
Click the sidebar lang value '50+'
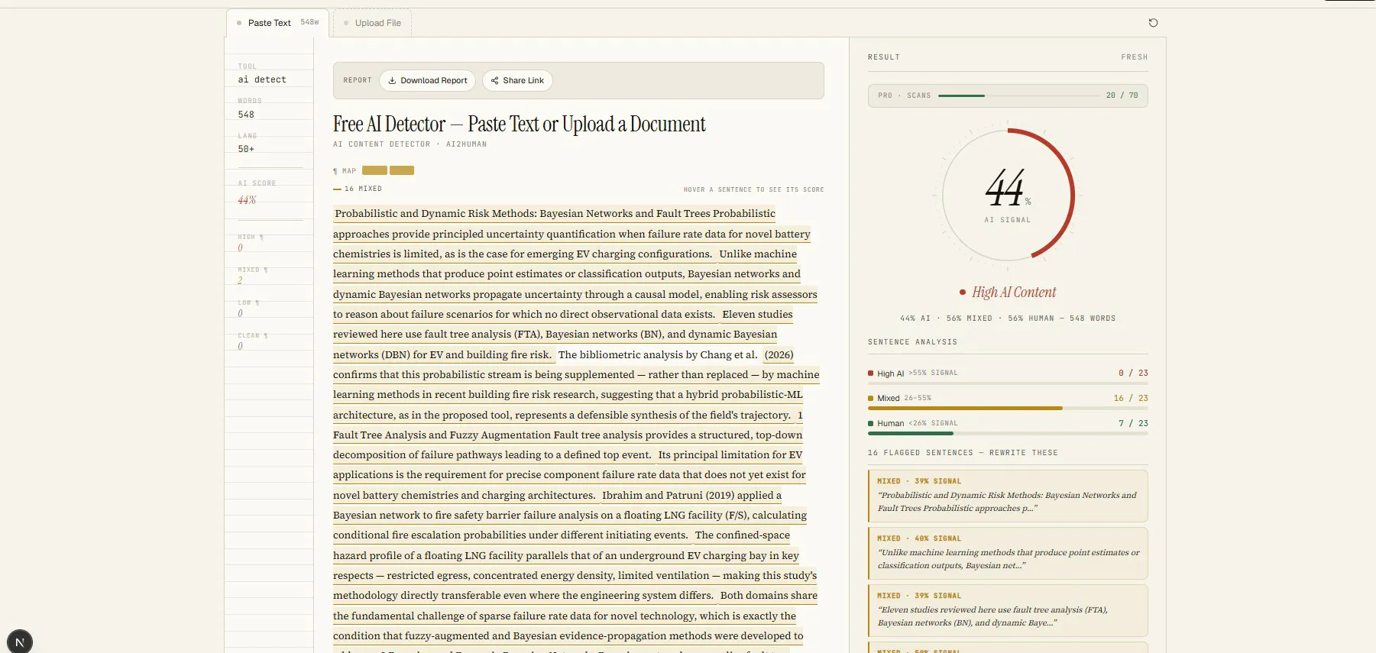coord(246,149)
